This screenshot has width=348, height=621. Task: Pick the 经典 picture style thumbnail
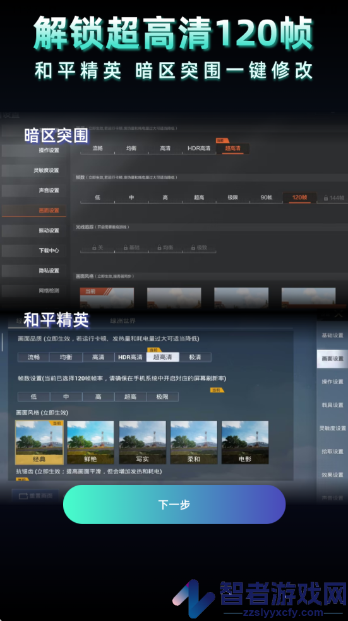(39, 442)
